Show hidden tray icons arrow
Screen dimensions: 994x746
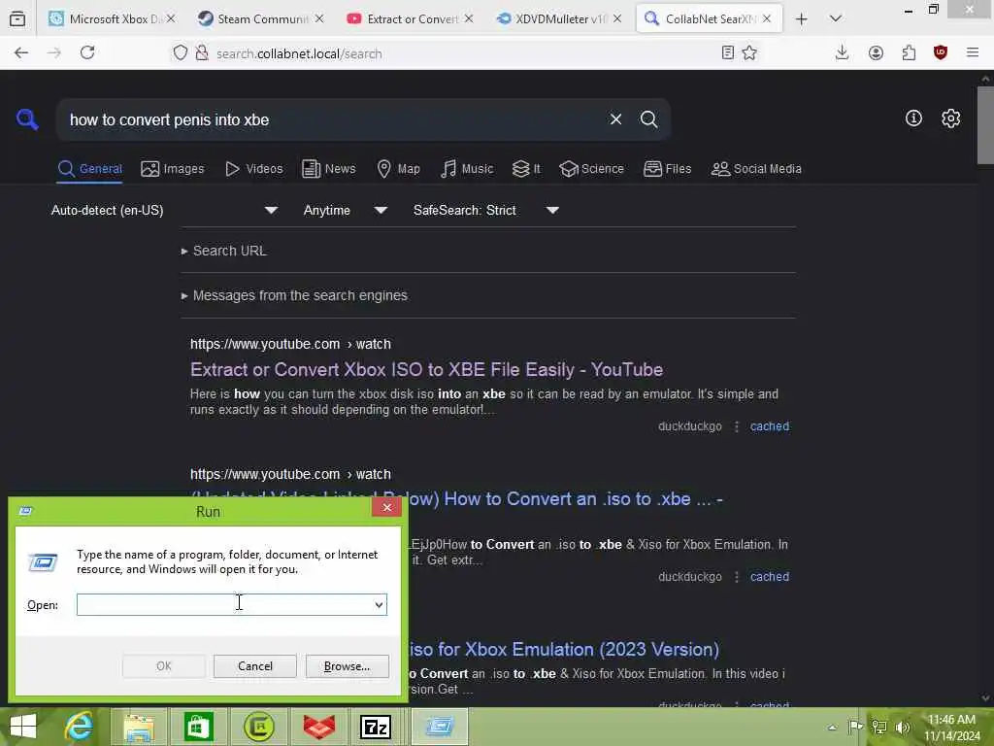832,727
